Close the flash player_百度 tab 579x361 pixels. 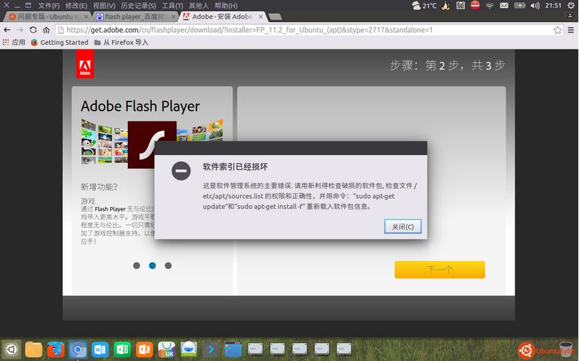tap(173, 17)
